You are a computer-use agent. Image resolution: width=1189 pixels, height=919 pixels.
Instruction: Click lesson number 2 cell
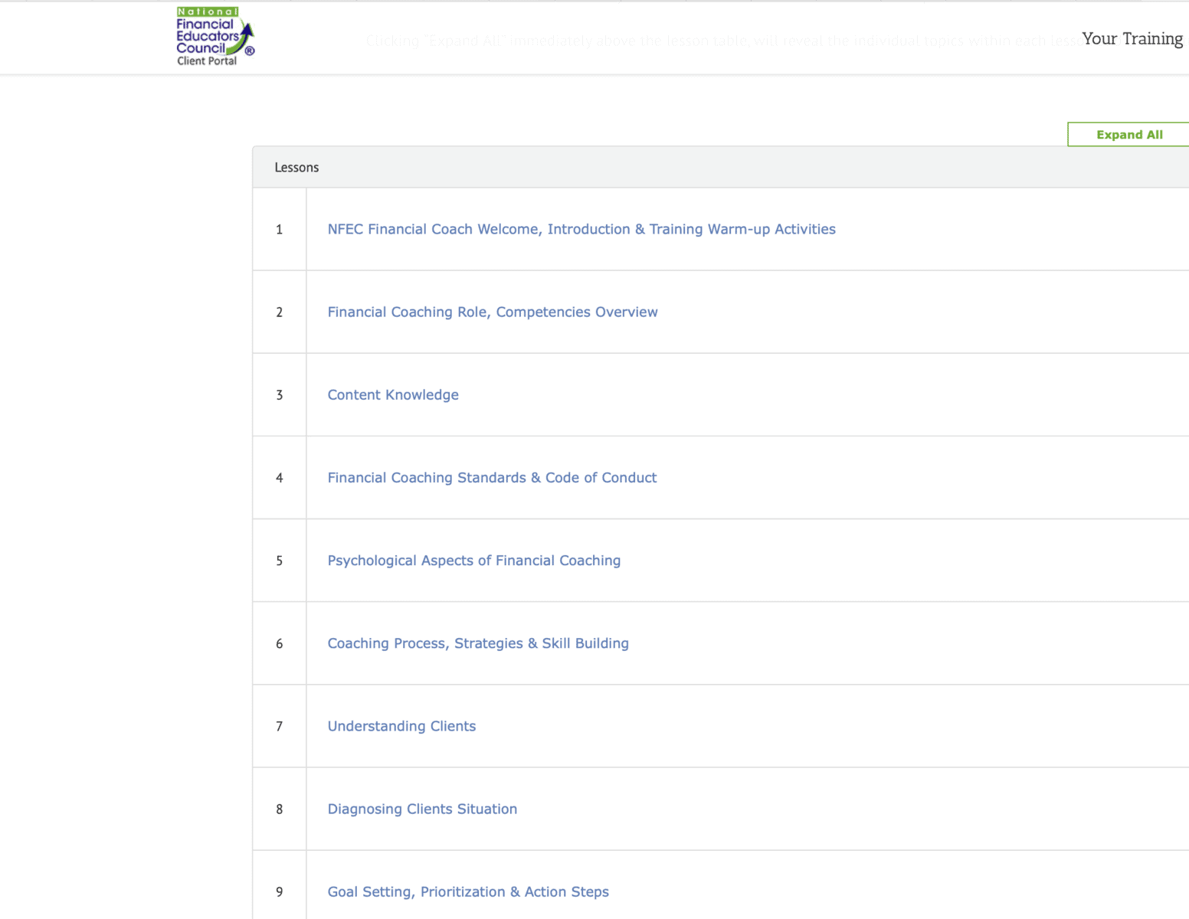pyautogui.click(x=280, y=312)
